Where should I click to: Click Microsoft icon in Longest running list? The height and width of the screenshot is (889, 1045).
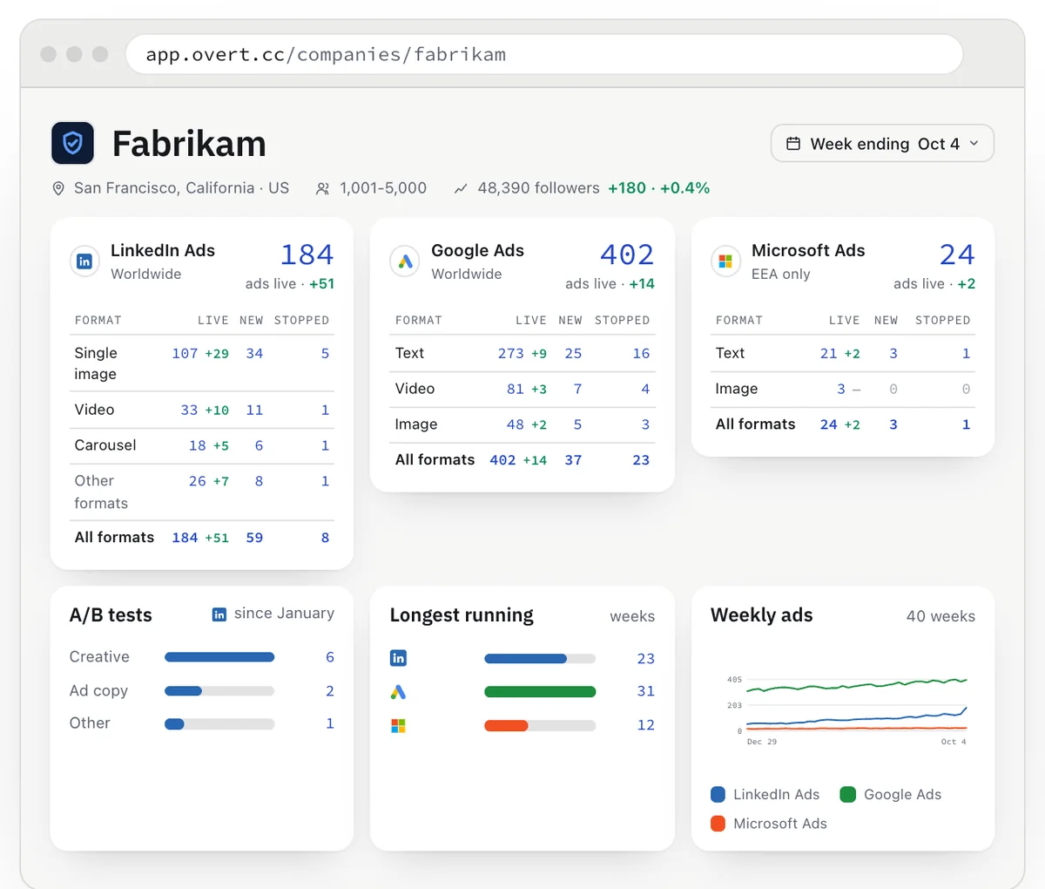pyautogui.click(x=398, y=725)
